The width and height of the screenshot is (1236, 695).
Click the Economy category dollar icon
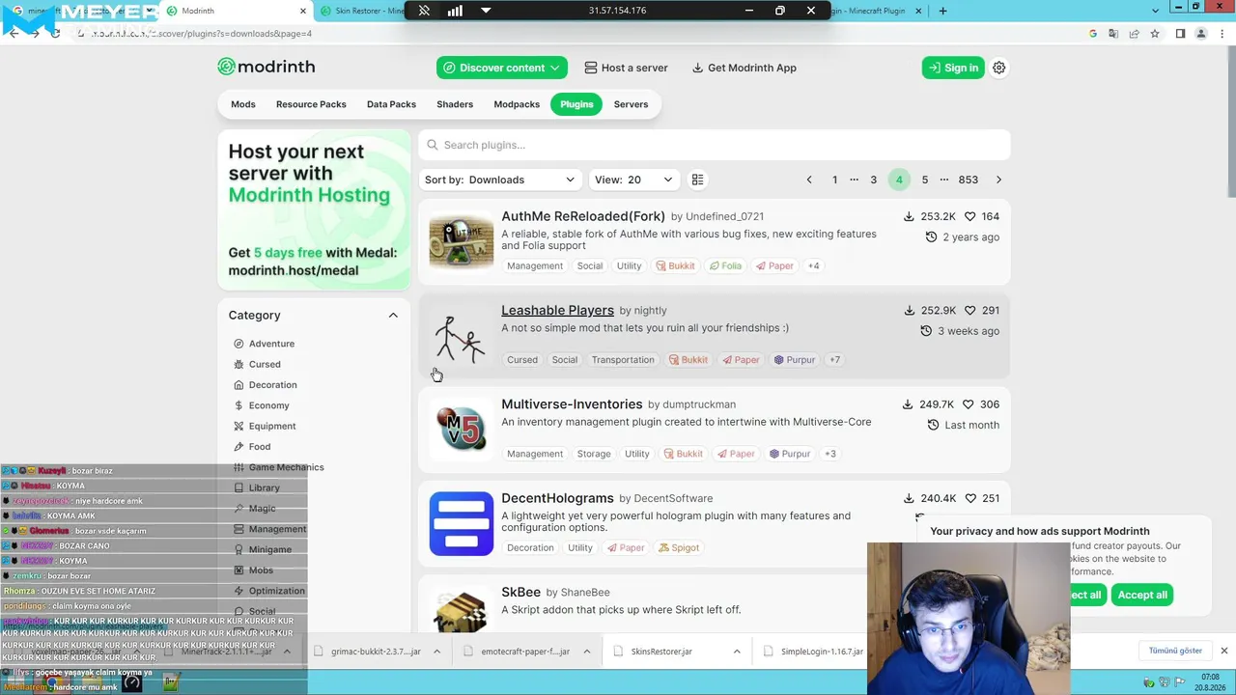[239, 405]
